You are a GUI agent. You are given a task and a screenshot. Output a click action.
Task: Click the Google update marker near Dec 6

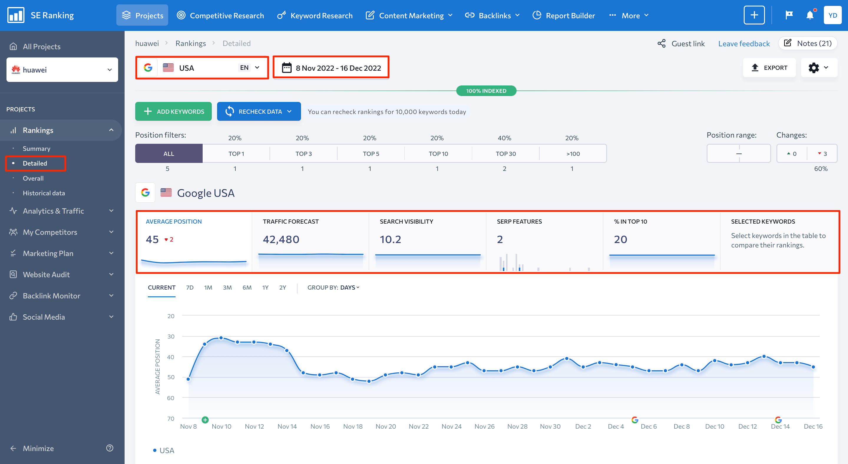[635, 420]
